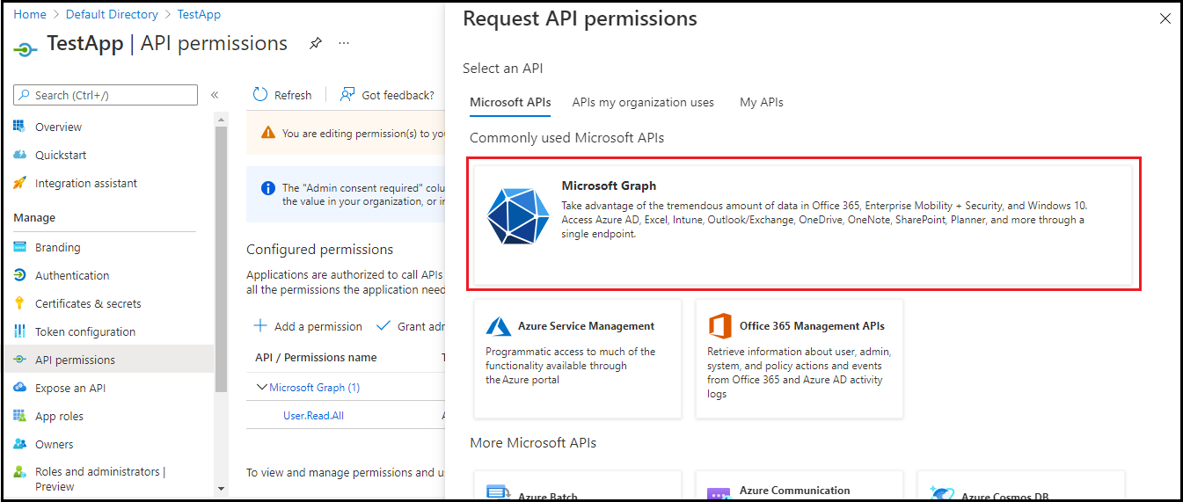Screen dimensions: 1183x502
Task: Close the Request API permissions panel
Action: tap(1165, 18)
